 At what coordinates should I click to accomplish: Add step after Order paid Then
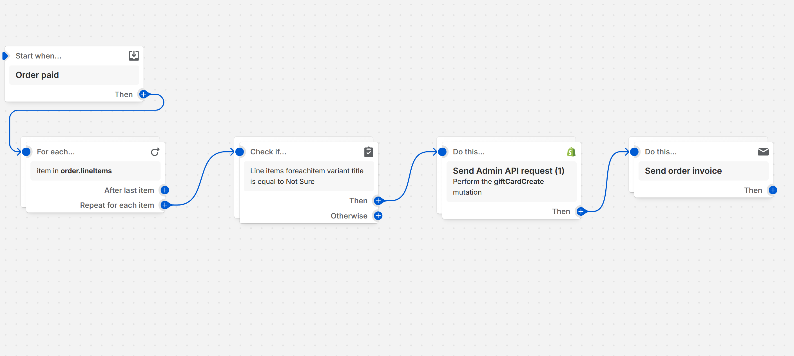click(x=143, y=94)
